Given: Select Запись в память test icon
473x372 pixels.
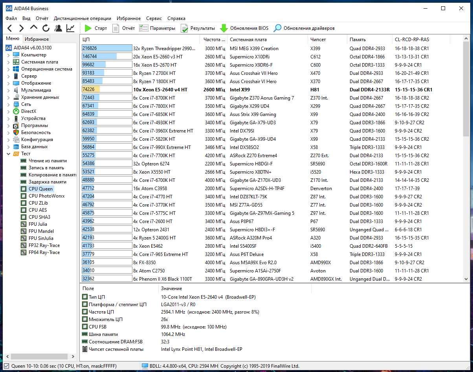Looking at the screenshot, I should [24, 168].
